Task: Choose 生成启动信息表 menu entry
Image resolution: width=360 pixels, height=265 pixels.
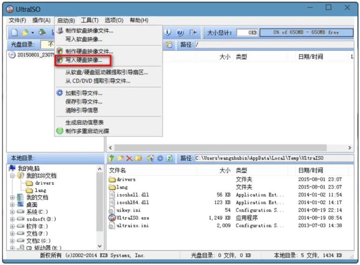Action: pyautogui.click(x=108, y=122)
